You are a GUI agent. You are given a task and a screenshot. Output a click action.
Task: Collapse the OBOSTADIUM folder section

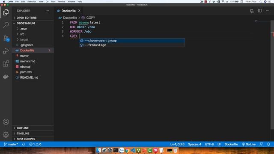[x=33, y=23]
